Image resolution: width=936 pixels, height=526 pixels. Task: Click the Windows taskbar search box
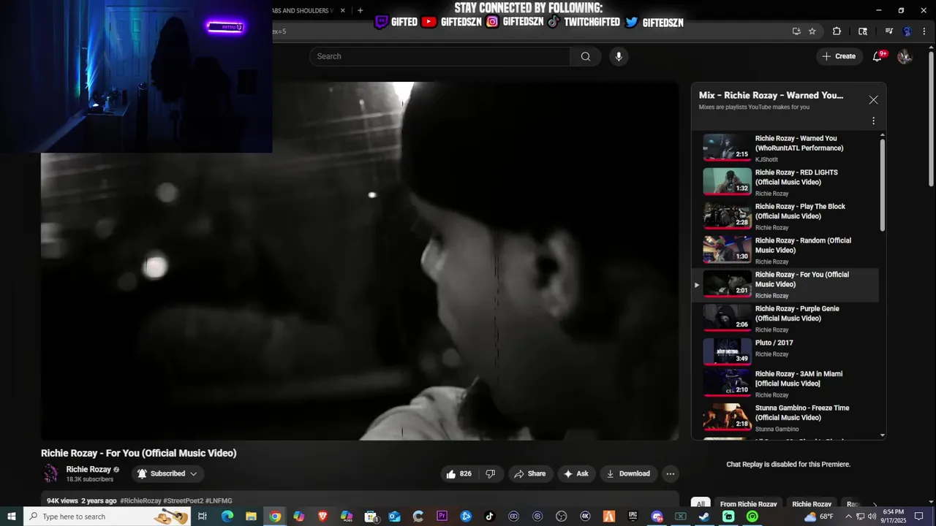coord(106,517)
